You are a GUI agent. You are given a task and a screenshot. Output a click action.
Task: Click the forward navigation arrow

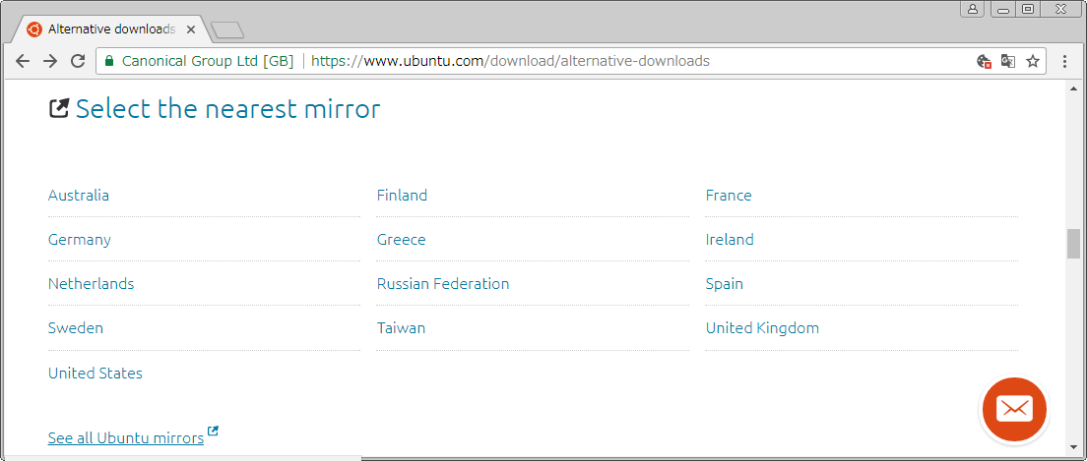[x=50, y=61]
